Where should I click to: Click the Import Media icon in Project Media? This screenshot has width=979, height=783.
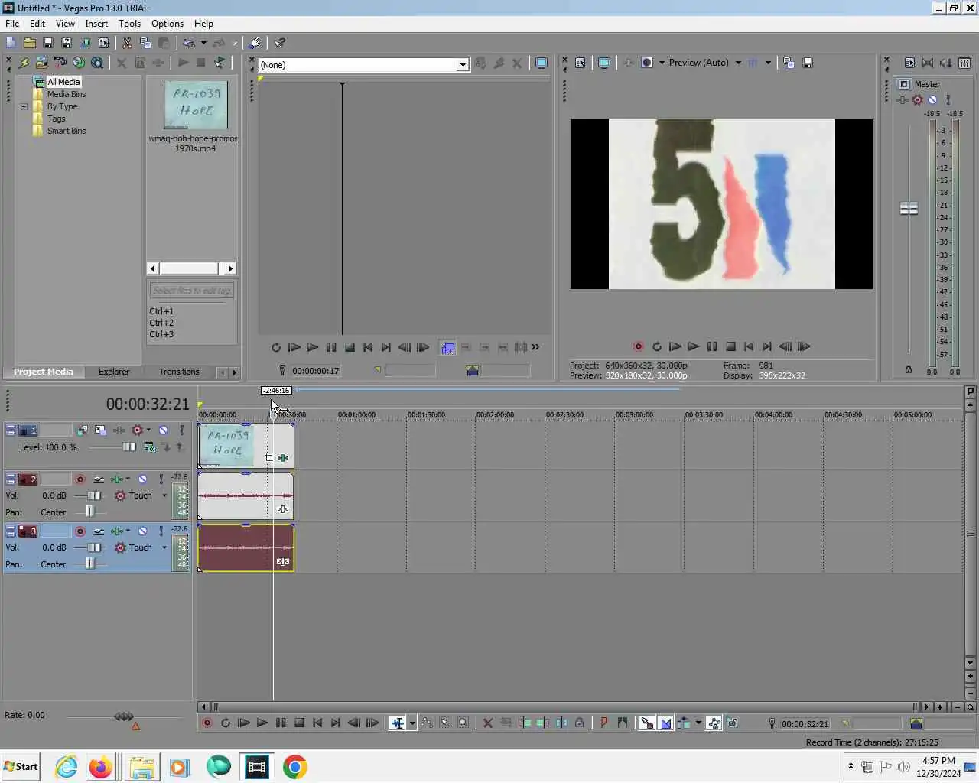(41, 63)
